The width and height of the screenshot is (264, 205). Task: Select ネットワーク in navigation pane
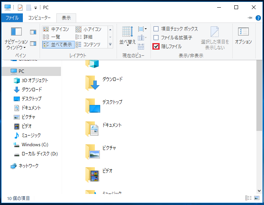28,166
